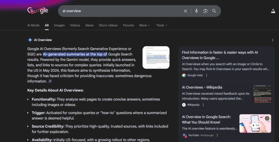Screen dimensions: 279x142
Task: Play the YouTube video thumbnail
Action: pos(255,124)
